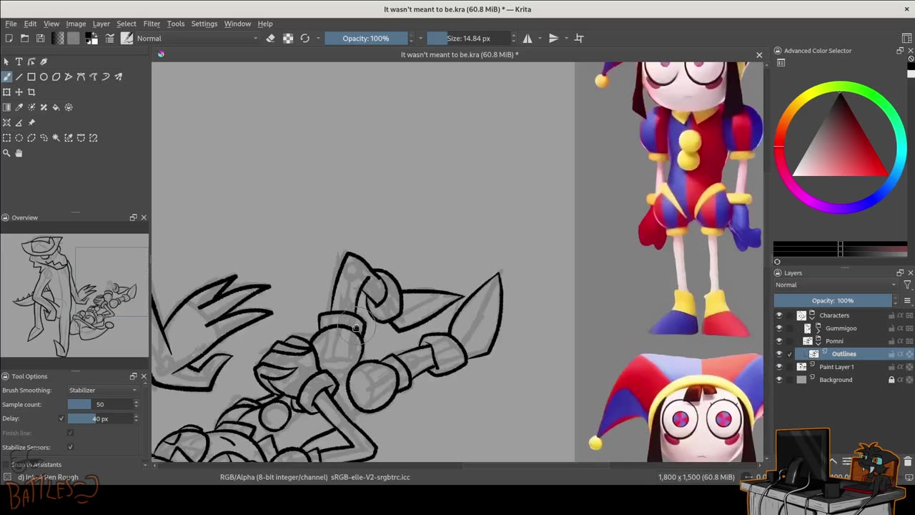Open Layers panel options hamburger menu
This screenshot has width=915, height=515.
pyautogui.click(x=907, y=300)
